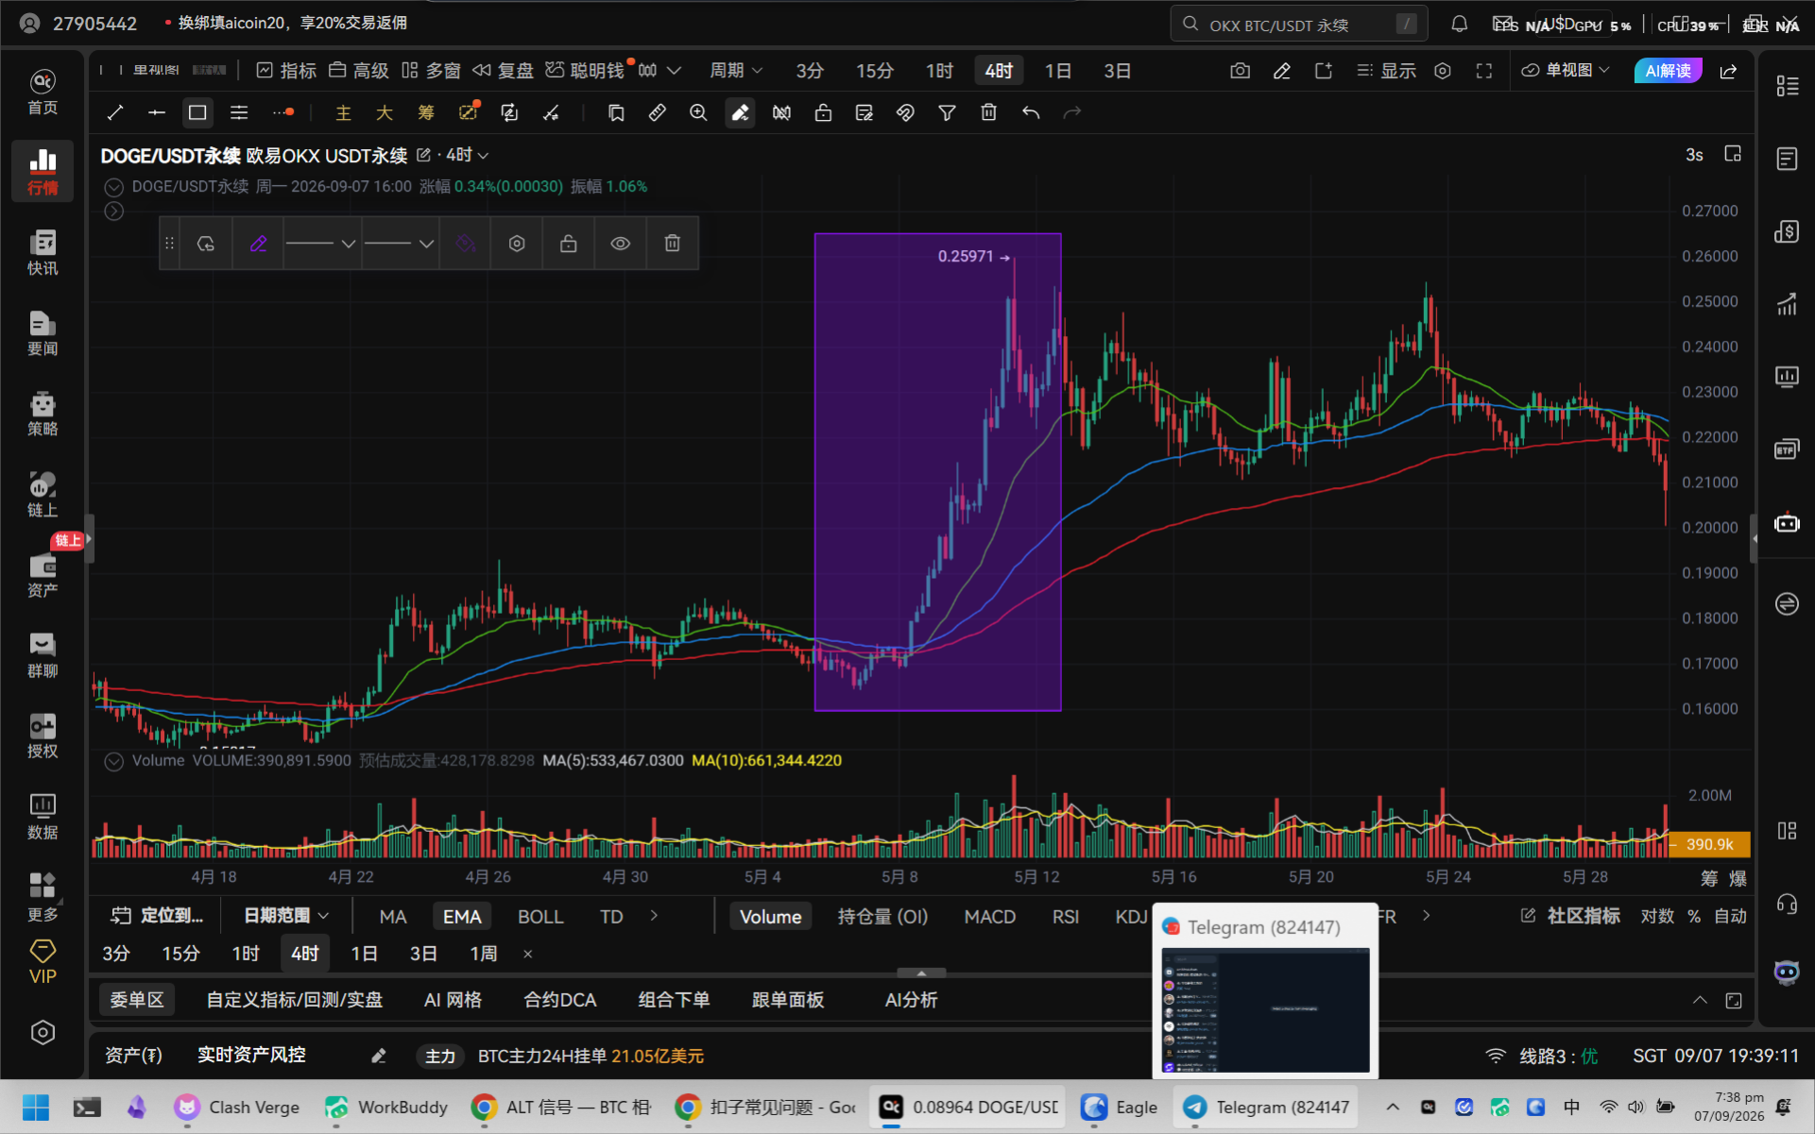The image size is (1815, 1134).
Task: Click the zoom-in magnifier tool
Action: click(698, 112)
